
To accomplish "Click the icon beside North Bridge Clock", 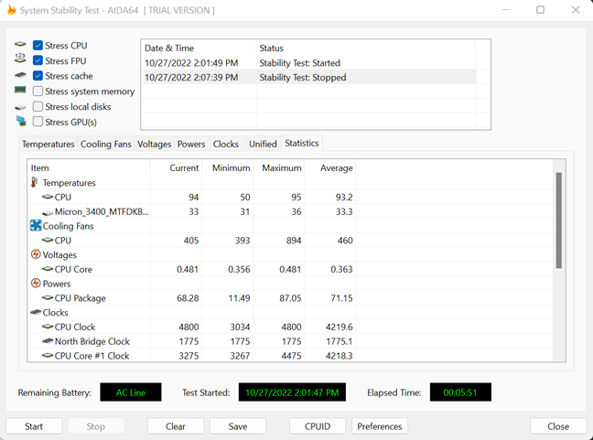I will point(48,341).
